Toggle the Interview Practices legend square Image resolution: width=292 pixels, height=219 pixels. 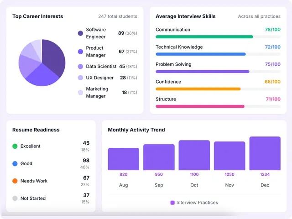172,203
